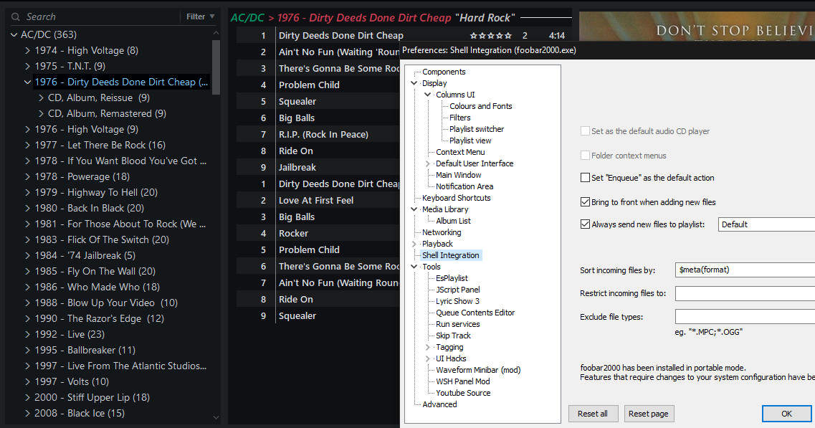Open EsPlaylist tool settings

452,278
